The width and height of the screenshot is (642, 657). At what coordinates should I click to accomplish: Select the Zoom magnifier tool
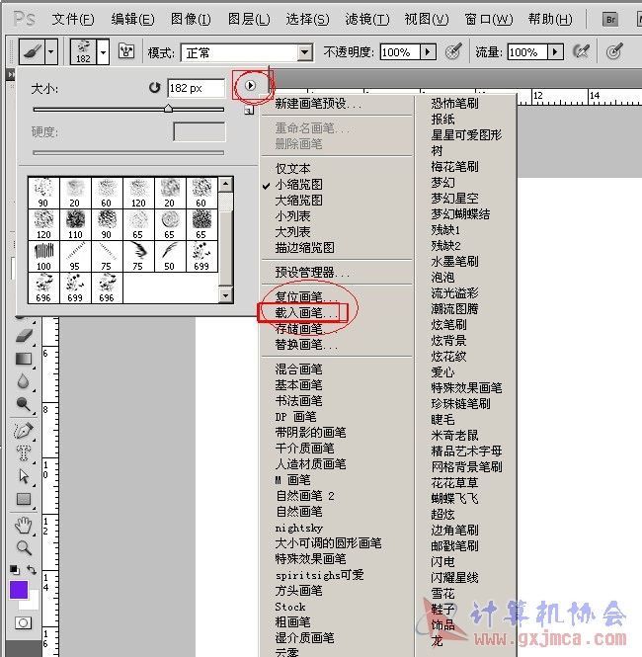click(24, 547)
